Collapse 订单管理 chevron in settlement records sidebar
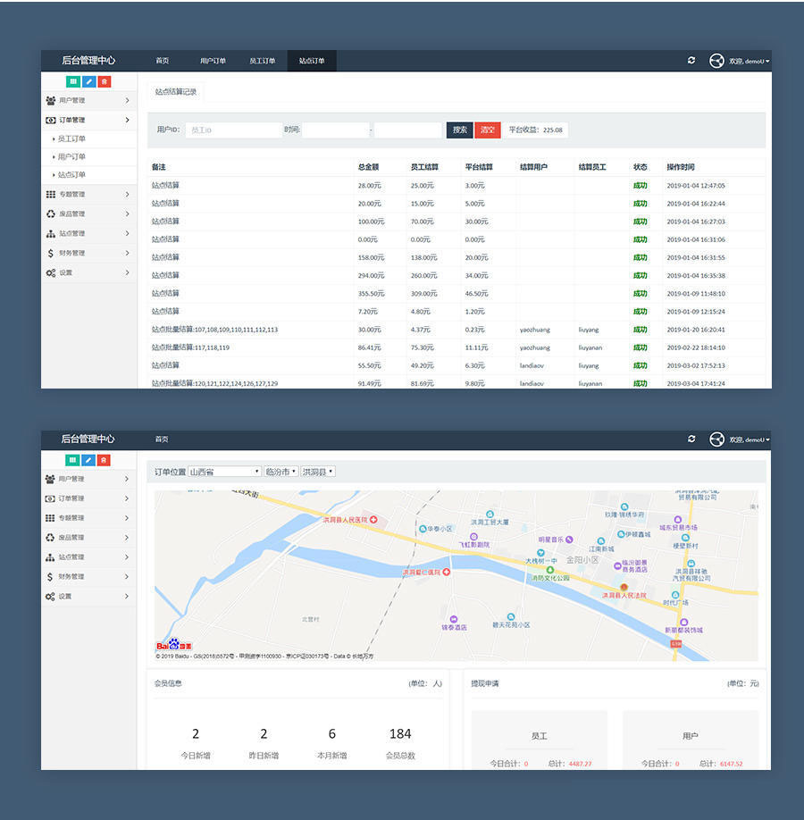The width and height of the screenshot is (804, 820). tap(127, 121)
